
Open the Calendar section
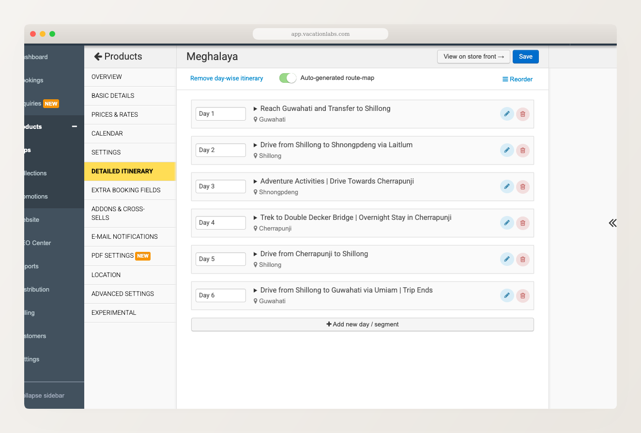click(x=130, y=134)
